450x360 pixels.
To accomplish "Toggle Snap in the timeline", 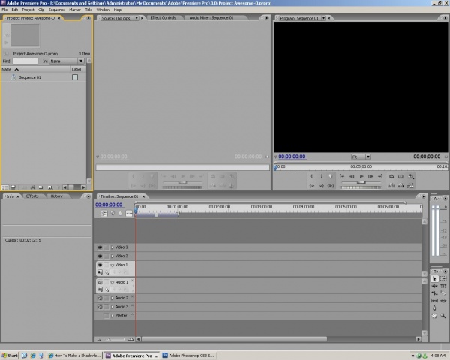I will pyautogui.click(x=105, y=213).
